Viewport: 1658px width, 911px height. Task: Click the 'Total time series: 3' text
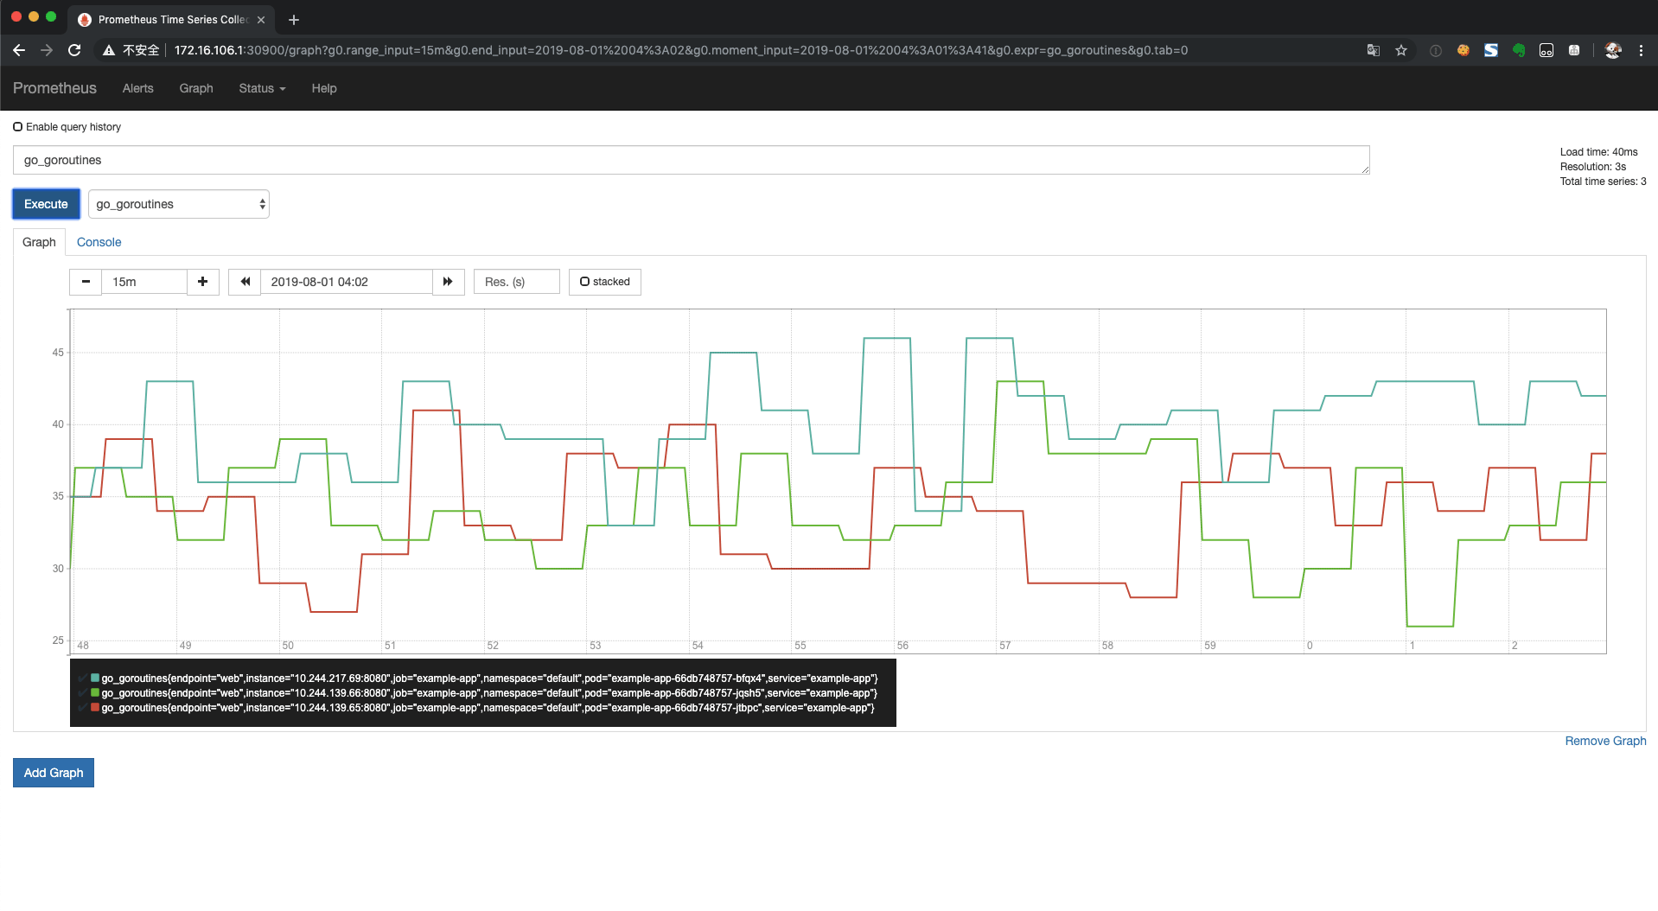1603,182
